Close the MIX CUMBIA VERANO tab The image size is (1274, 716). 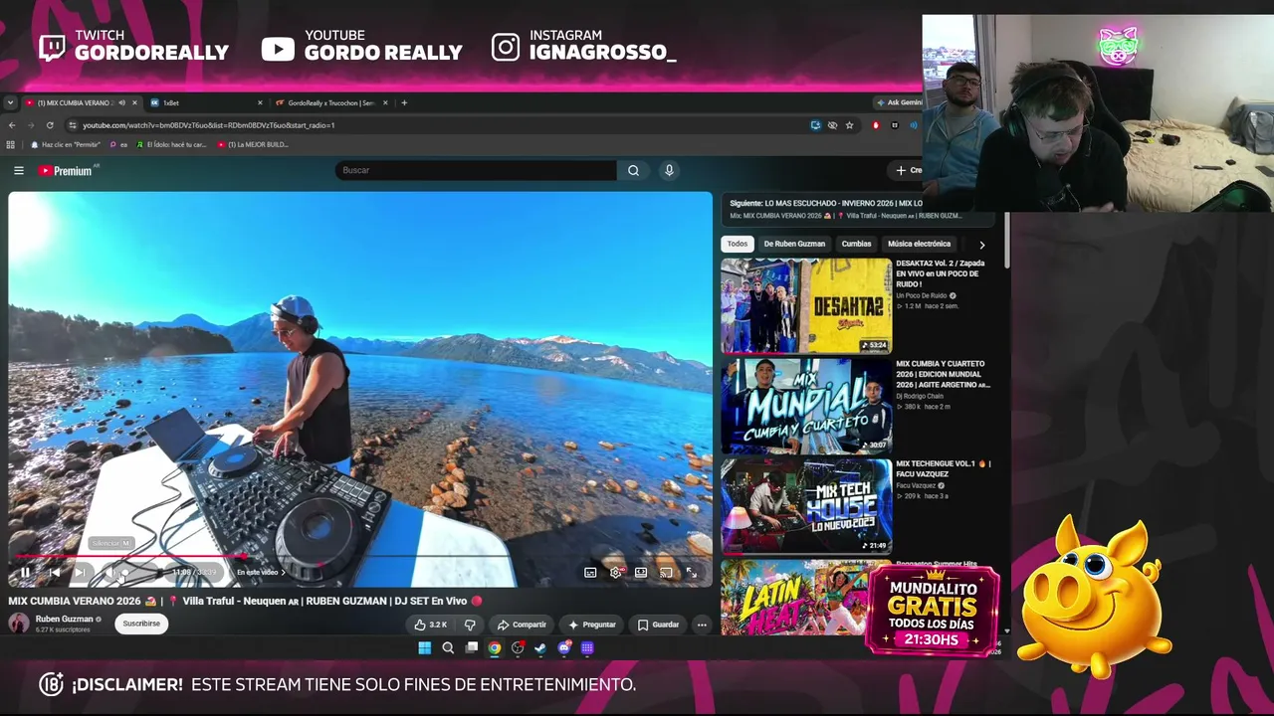[x=135, y=102]
